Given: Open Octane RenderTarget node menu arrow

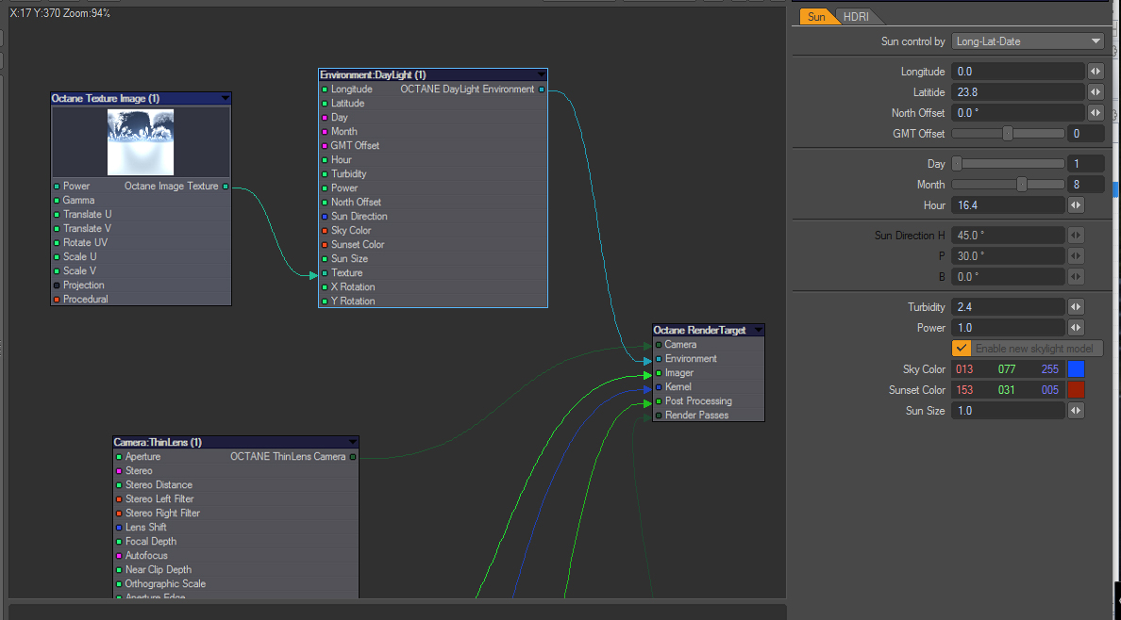Looking at the screenshot, I should [759, 330].
